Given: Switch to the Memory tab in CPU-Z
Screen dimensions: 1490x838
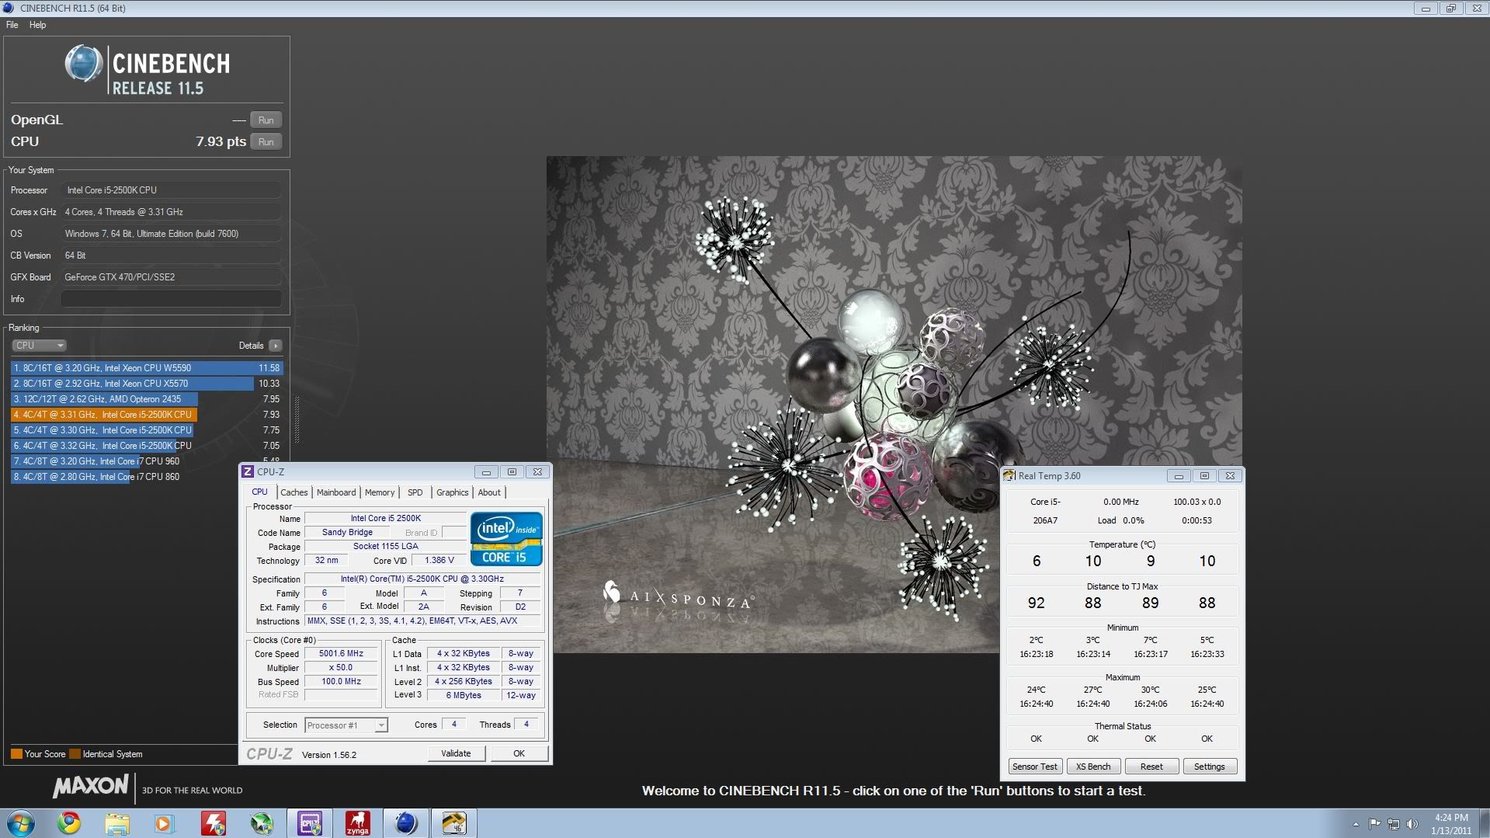Looking at the screenshot, I should pos(379,492).
